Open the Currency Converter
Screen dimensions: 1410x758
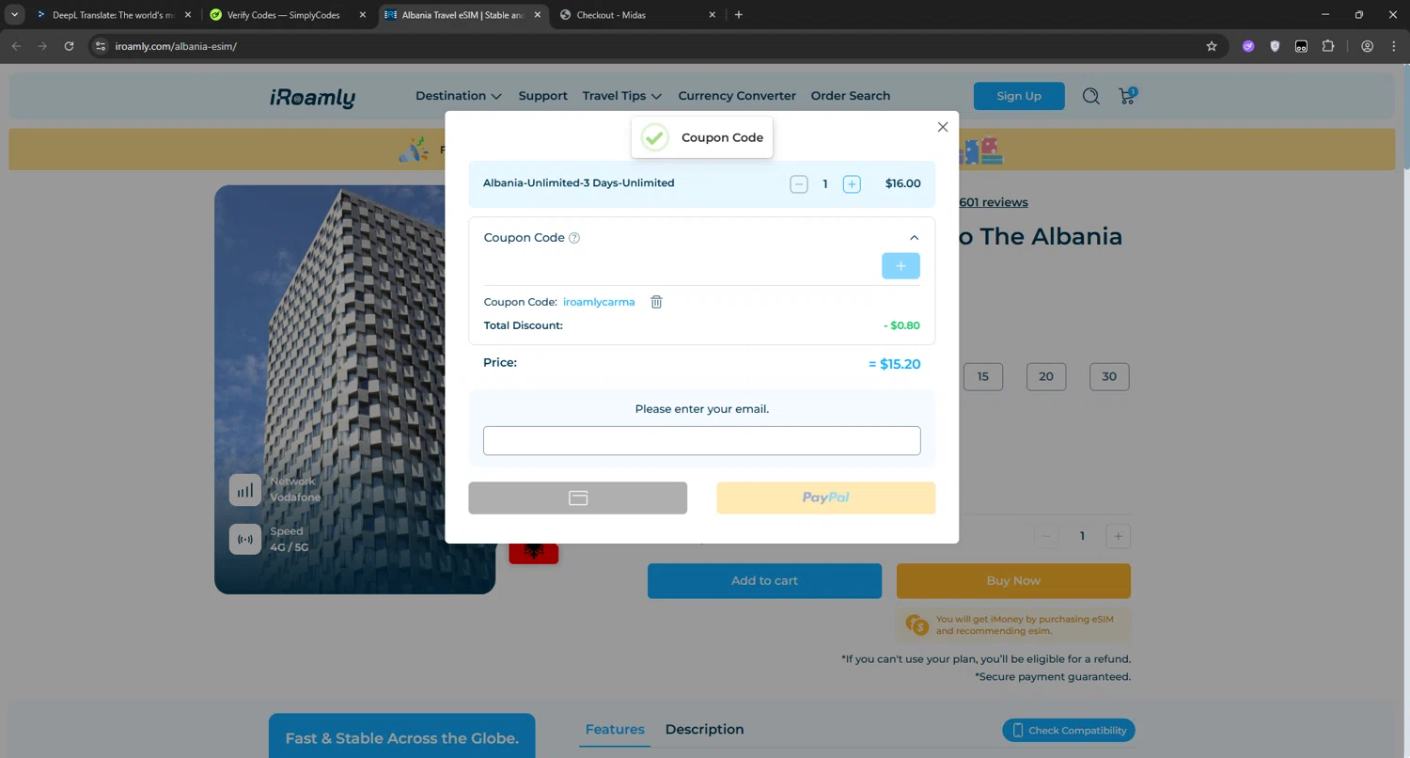[x=737, y=96]
